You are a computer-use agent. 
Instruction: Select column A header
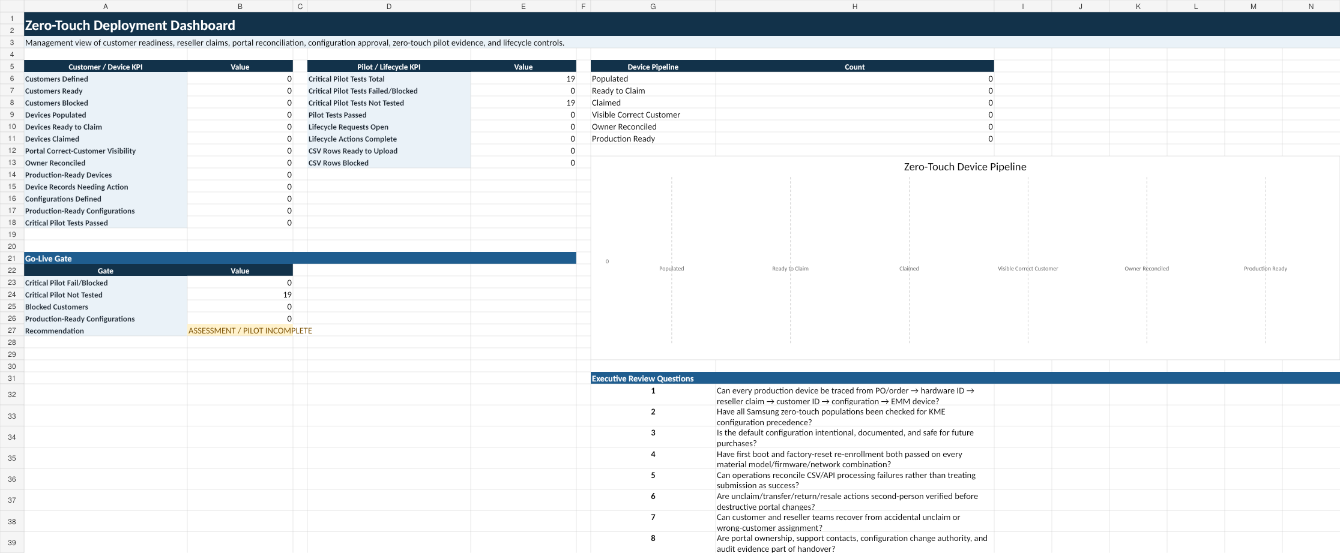106,6
